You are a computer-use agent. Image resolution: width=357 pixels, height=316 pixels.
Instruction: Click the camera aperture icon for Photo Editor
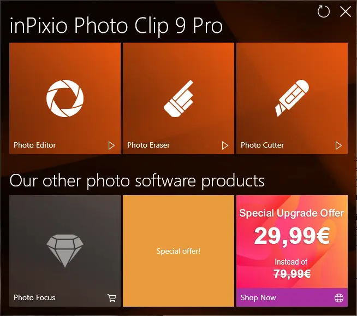point(65,98)
